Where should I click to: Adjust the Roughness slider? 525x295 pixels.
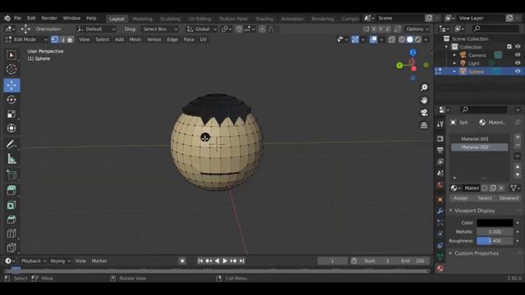[x=495, y=241]
